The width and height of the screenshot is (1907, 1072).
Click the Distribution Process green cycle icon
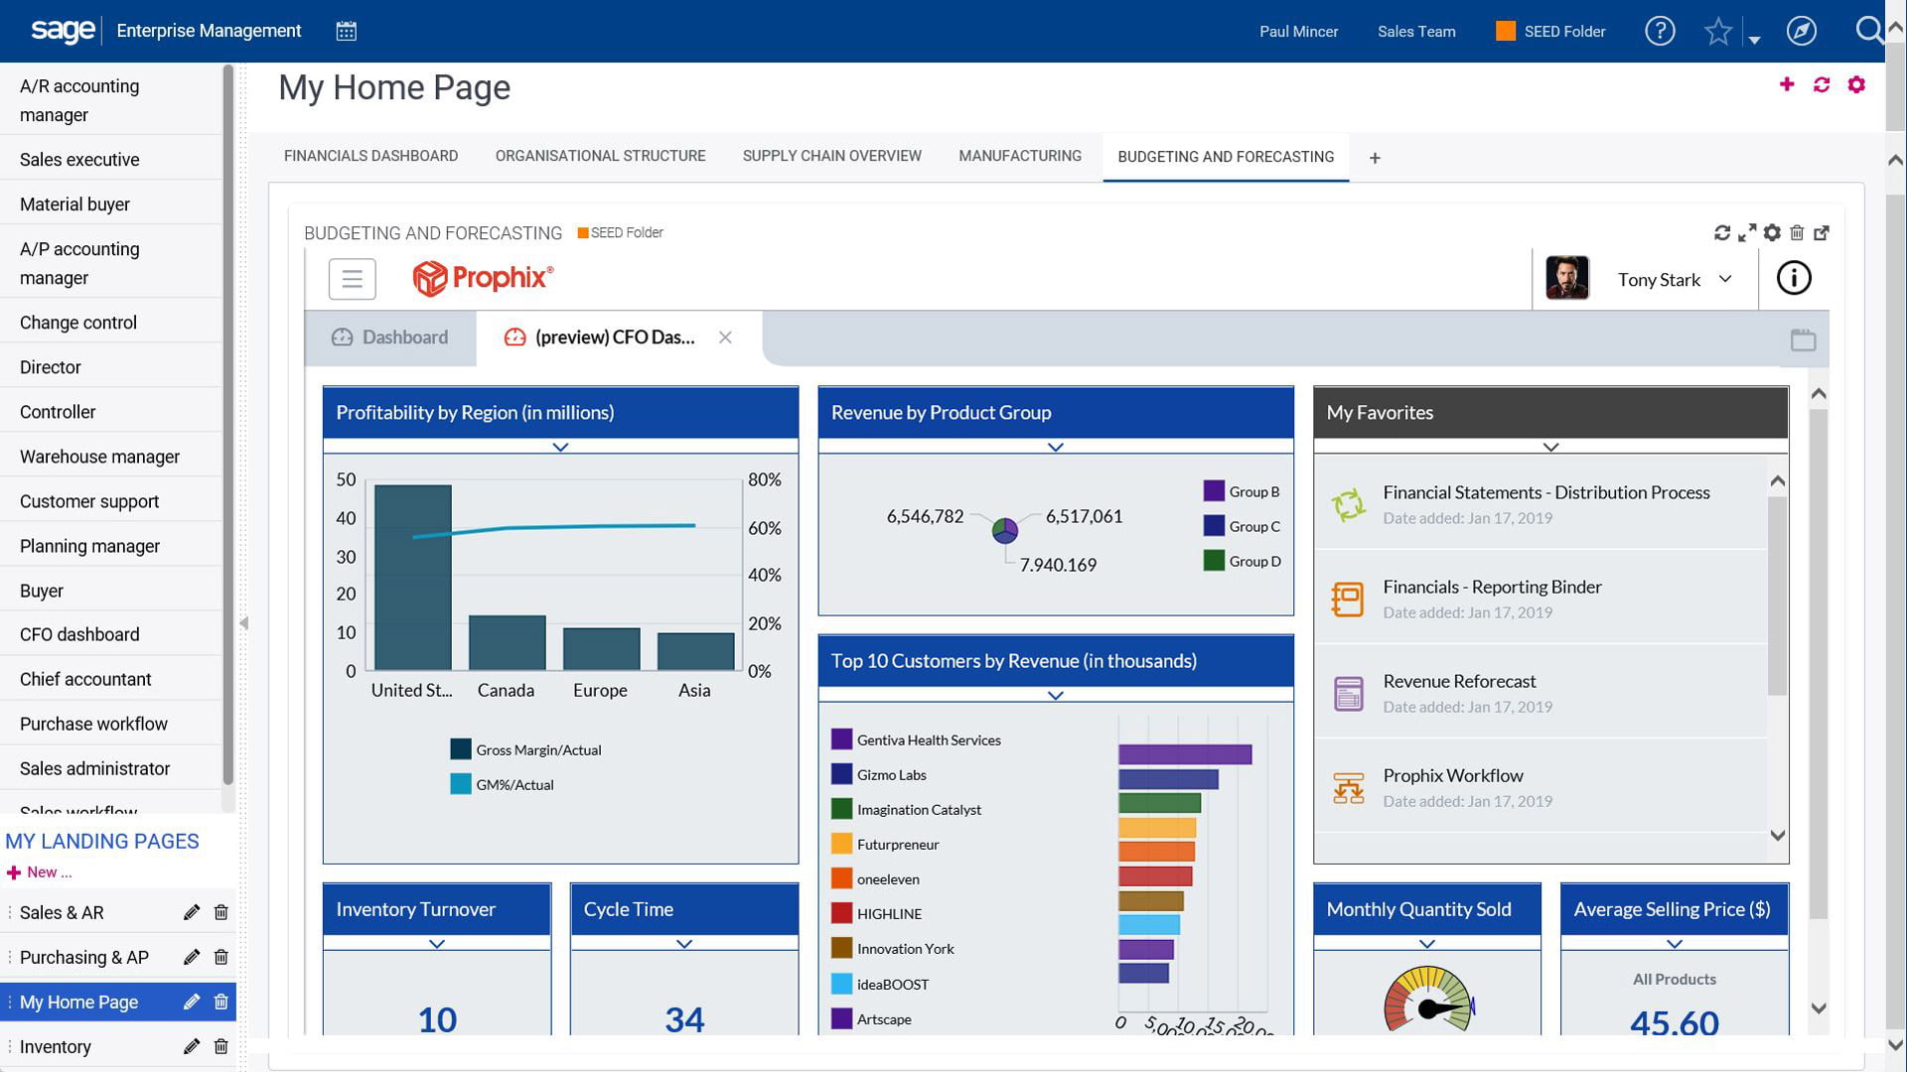click(1349, 504)
